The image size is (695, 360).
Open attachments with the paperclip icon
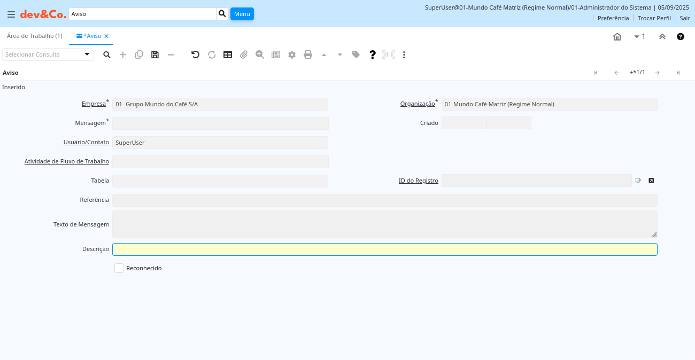click(244, 54)
